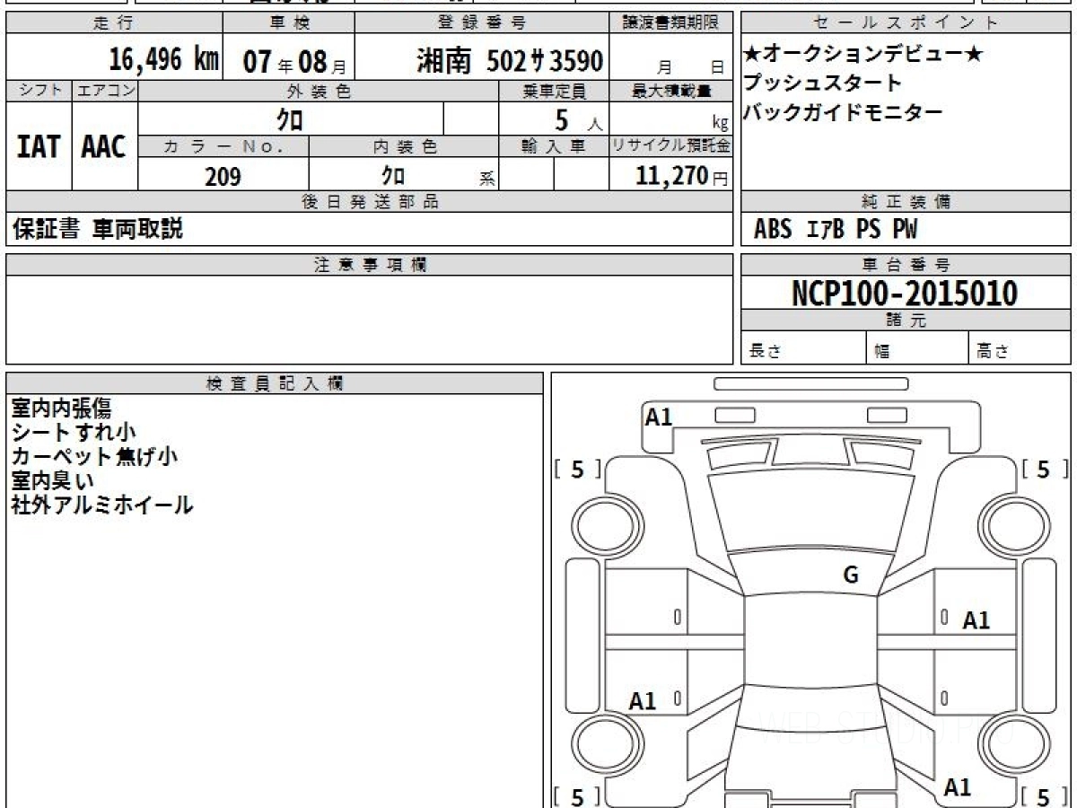
Task: Click the 高さ height cell
Action: tap(1020, 348)
